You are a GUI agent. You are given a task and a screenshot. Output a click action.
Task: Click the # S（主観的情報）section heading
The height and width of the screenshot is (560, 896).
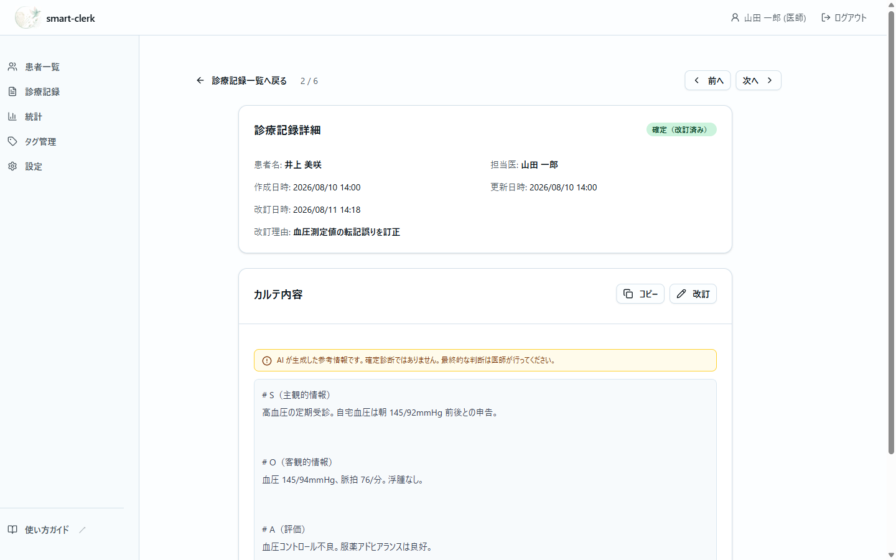pos(296,395)
